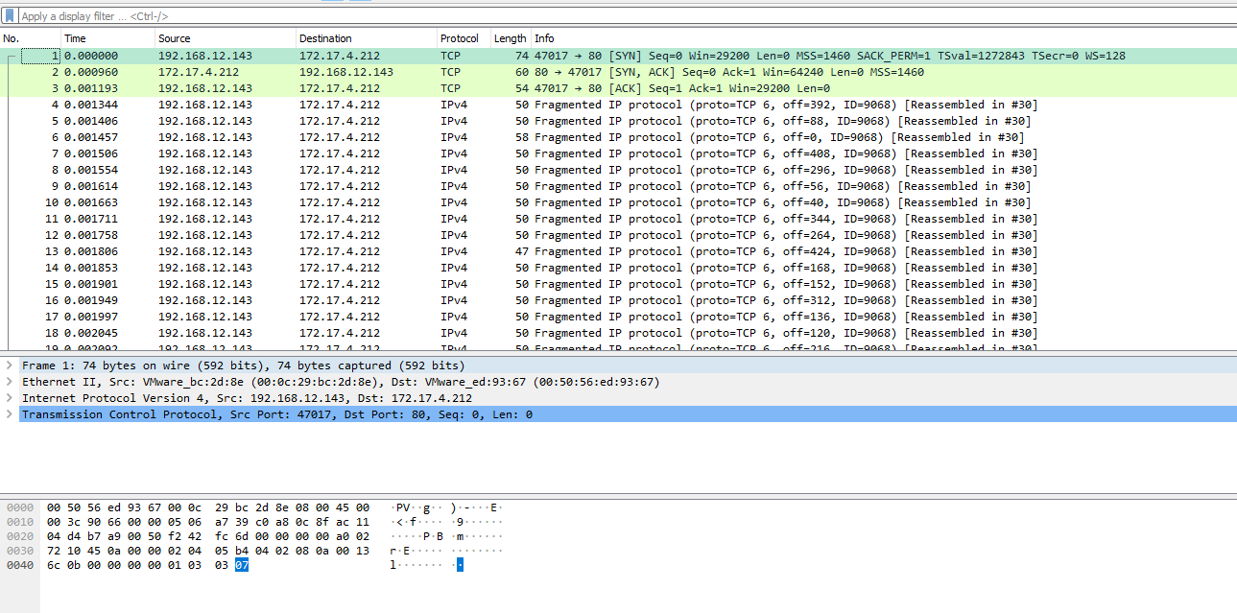Select the fragment row with off=56

click(618, 186)
